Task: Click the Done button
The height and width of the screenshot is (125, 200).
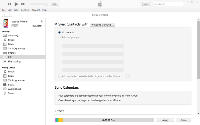Action: (x=183, y=120)
